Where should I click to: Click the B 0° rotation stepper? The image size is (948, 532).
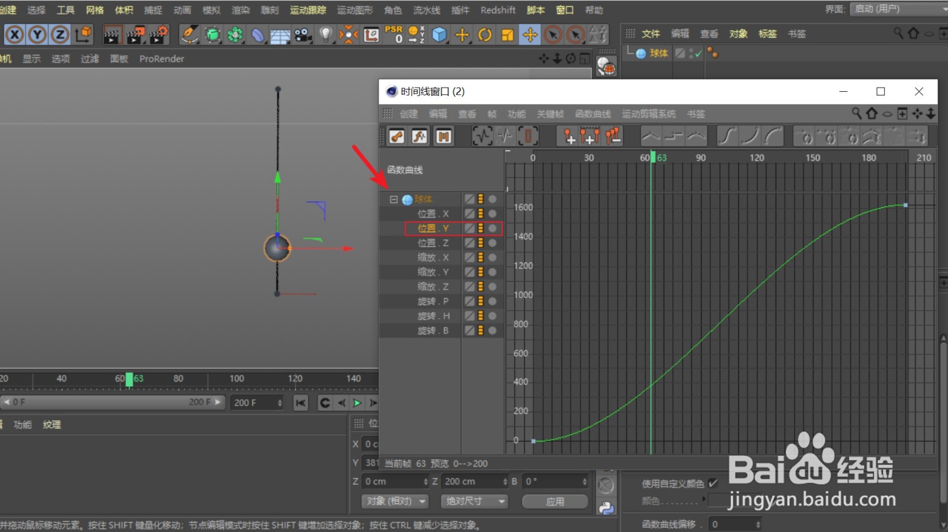click(584, 482)
